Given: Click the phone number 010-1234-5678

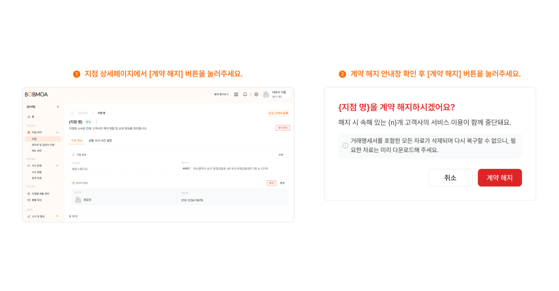Looking at the screenshot, I should pos(192,200).
